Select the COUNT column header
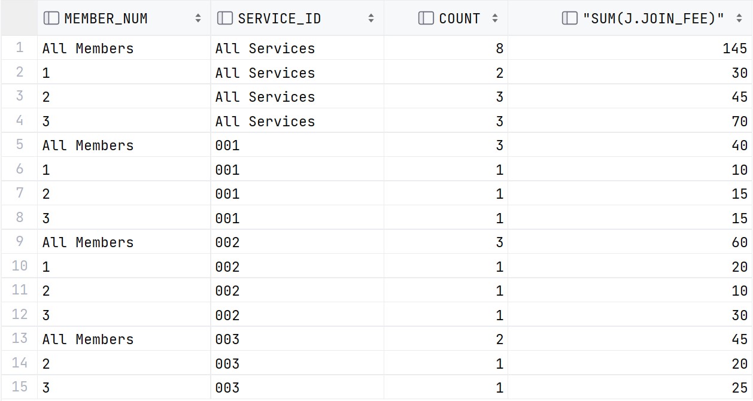Screen dimensions: 753x401 coord(446,18)
